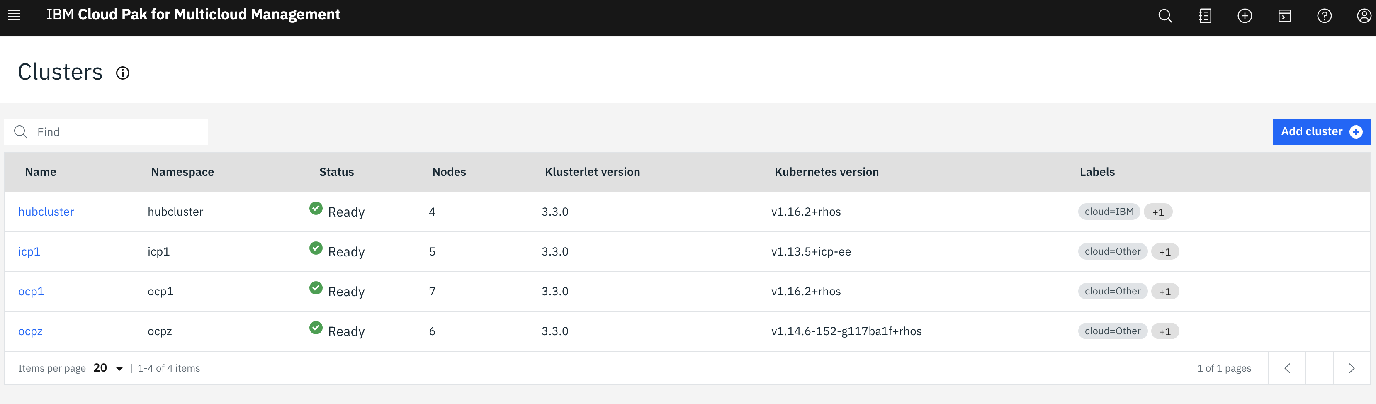The width and height of the screenshot is (1376, 404).
Task: Click icp1 green Ready status icon
Action: [x=316, y=248]
